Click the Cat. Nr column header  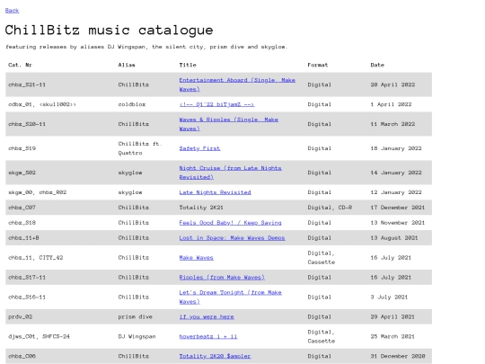[20, 65]
